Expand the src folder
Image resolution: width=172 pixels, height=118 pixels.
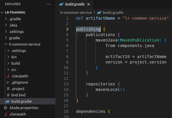point(8,70)
